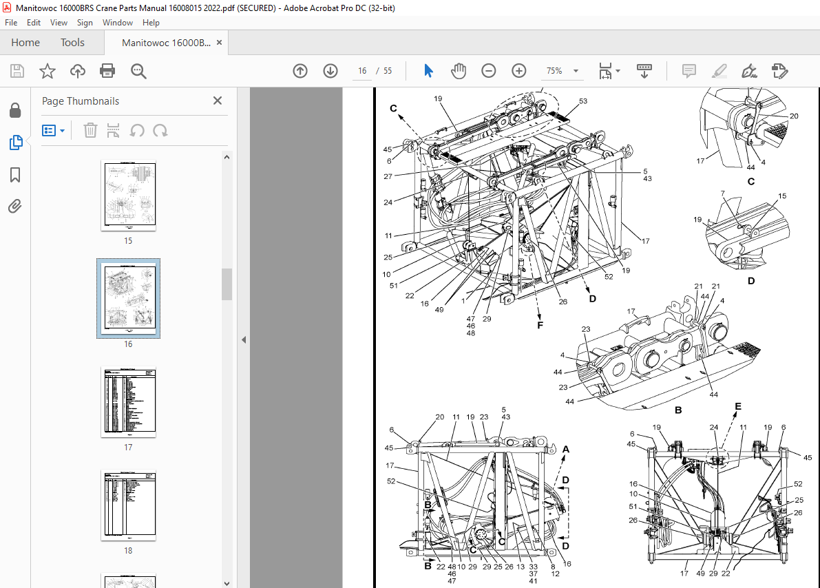Go to next page arrow
This screenshot has height=588, width=820.
pos(330,71)
